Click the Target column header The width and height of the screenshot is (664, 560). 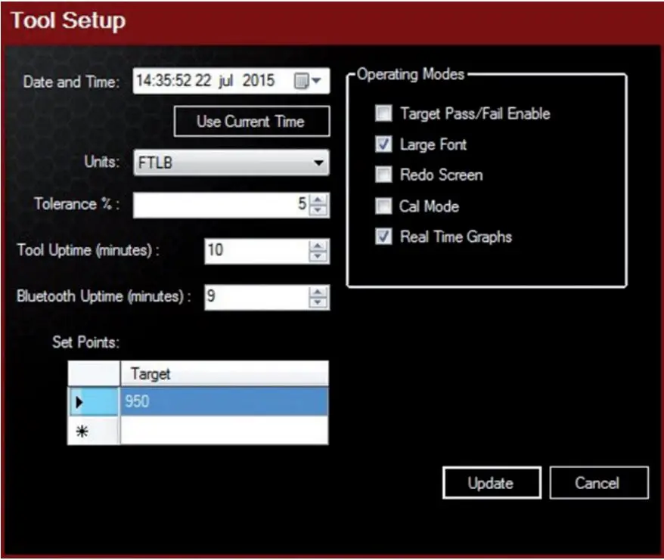click(x=225, y=373)
